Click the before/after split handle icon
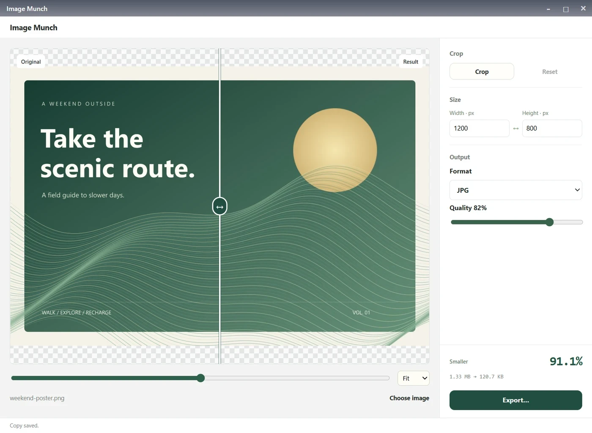This screenshot has width=592, height=433. (x=220, y=206)
